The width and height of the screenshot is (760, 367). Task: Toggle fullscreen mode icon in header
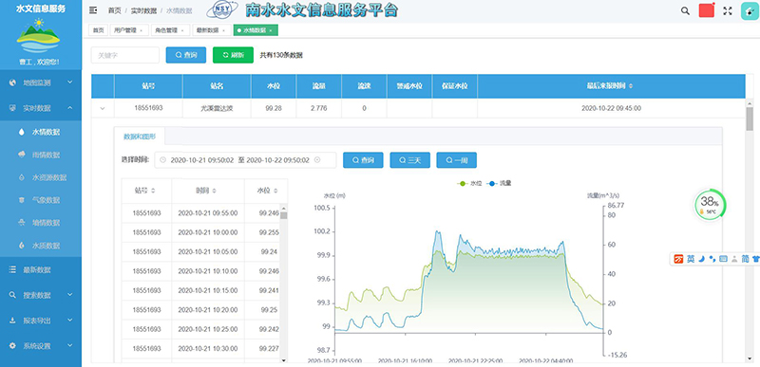727,11
